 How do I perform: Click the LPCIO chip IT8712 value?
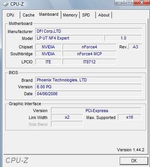tap(89, 62)
